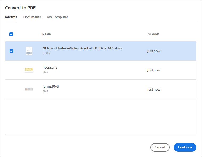Image resolution: width=202 pixels, height=157 pixels.
Task: Click the forms.PNG thumbnail image
Action: click(29, 89)
